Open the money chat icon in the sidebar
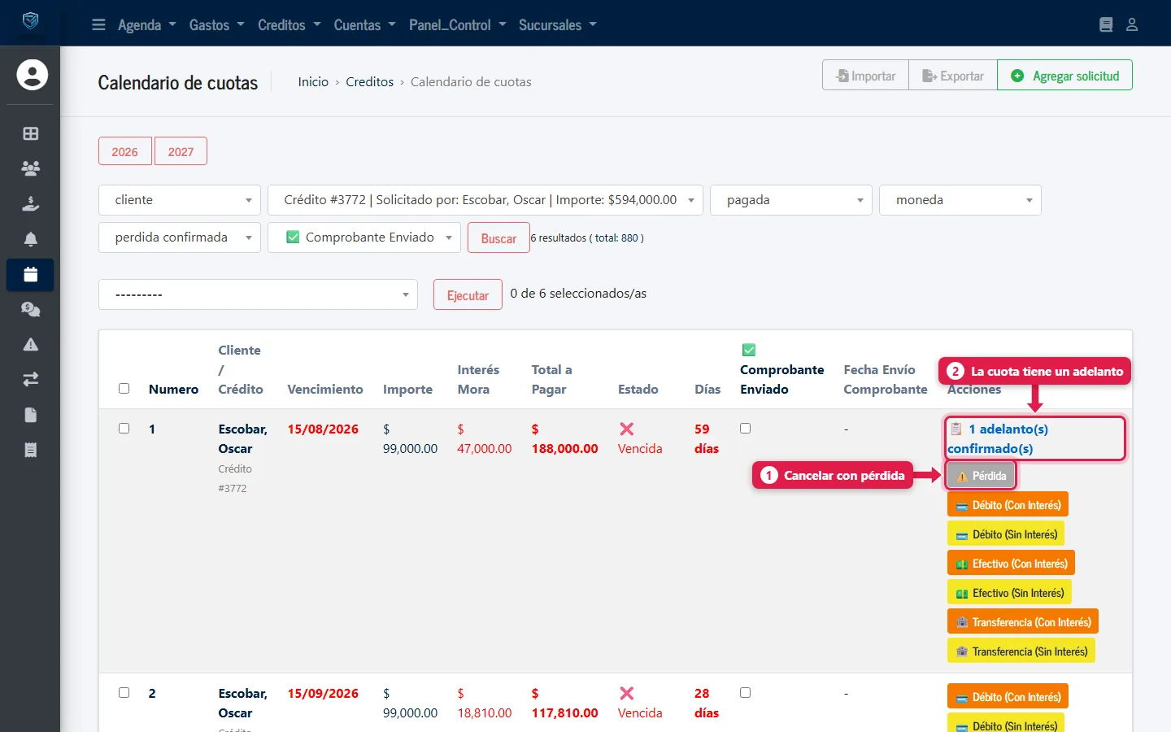The image size is (1171, 732). point(31,309)
